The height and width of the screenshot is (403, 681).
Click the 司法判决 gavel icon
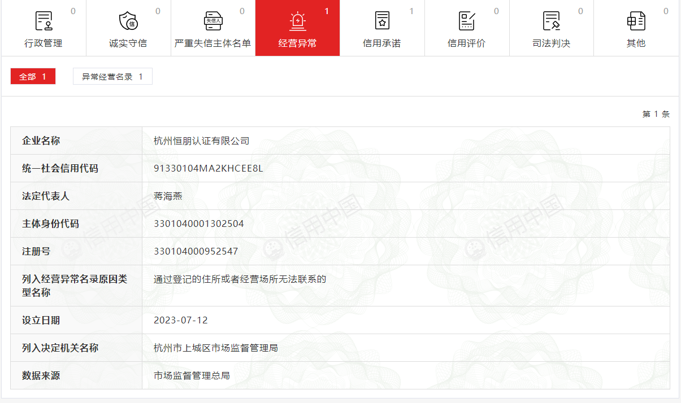click(x=552, y=21)
